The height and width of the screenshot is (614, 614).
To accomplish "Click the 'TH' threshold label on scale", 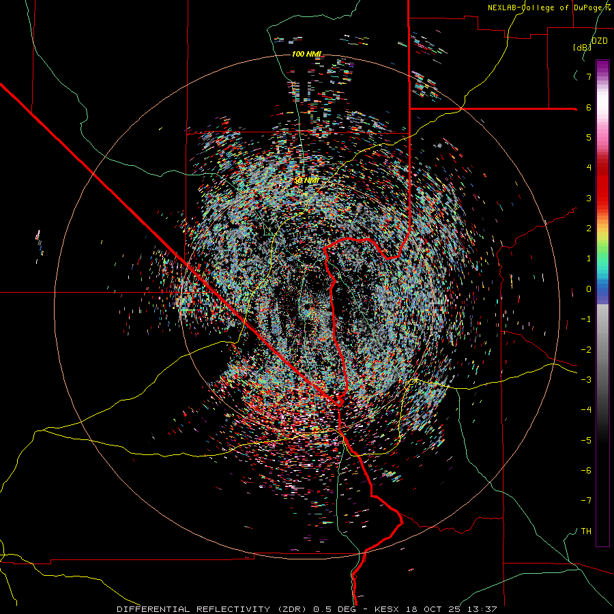I will (586, 531).
